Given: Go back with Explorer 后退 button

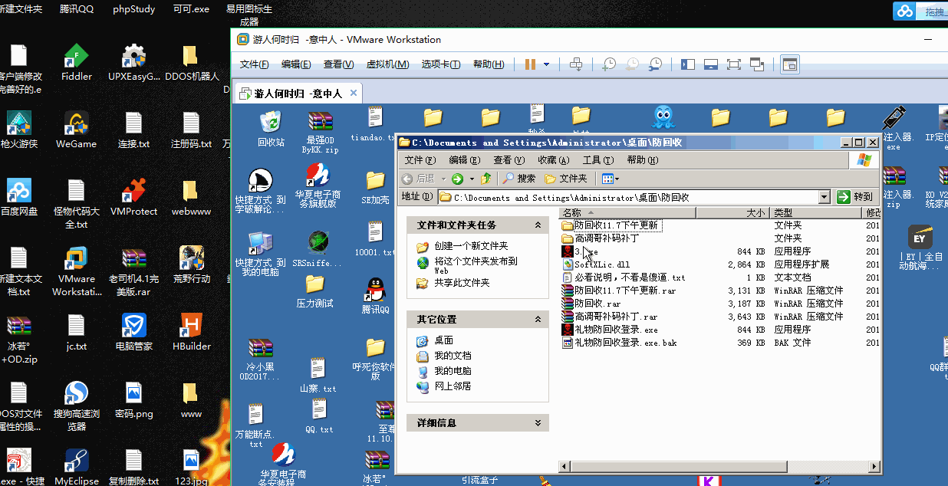Looking at the screenshot, I should point(418,179).
